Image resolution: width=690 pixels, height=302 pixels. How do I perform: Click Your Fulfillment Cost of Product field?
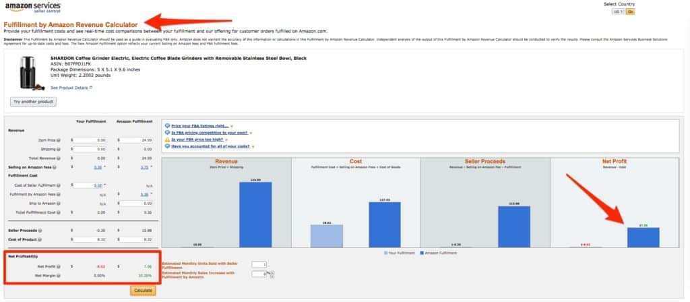90,239
